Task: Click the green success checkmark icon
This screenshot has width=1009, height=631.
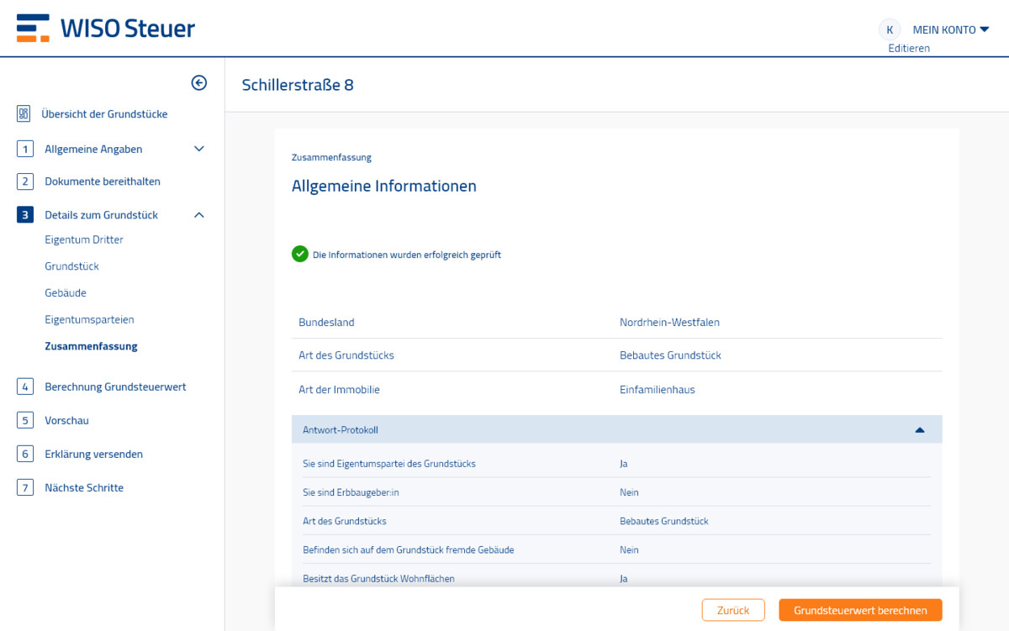Action: coord(300,254)
